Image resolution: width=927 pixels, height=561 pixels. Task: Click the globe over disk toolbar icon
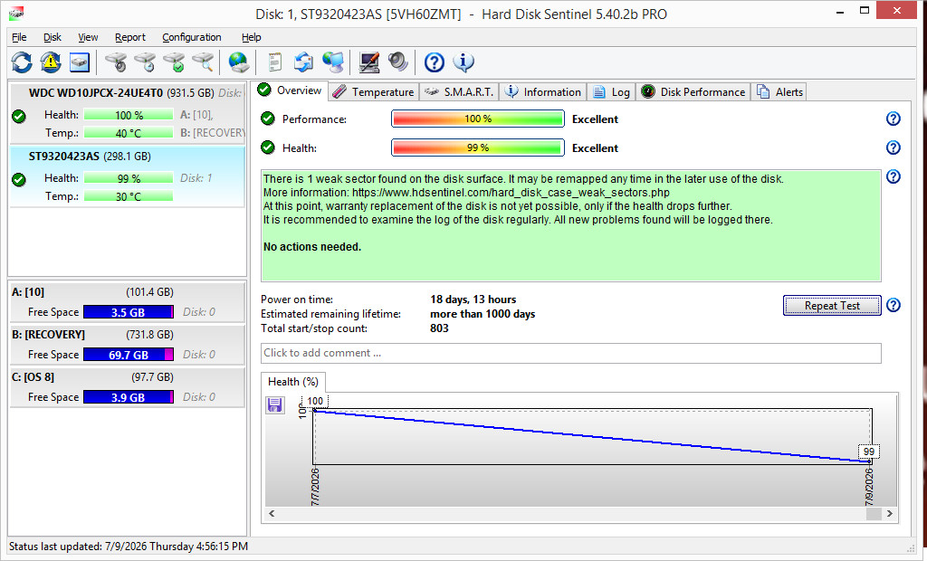pyautogui.click(x=238, y=62)
